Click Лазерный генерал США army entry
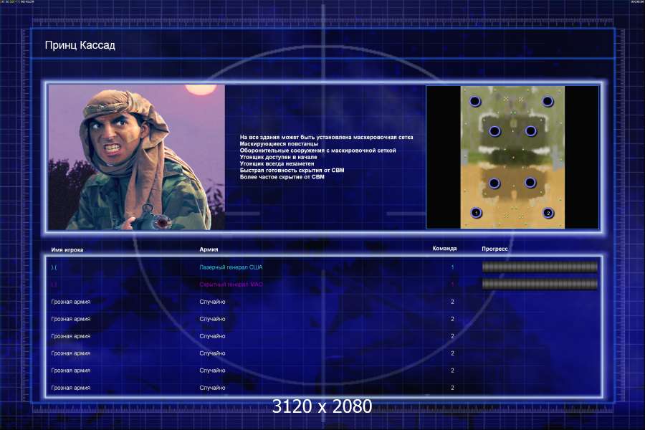The height and width of the screenshot is (430, 645). tap(231, 267)
